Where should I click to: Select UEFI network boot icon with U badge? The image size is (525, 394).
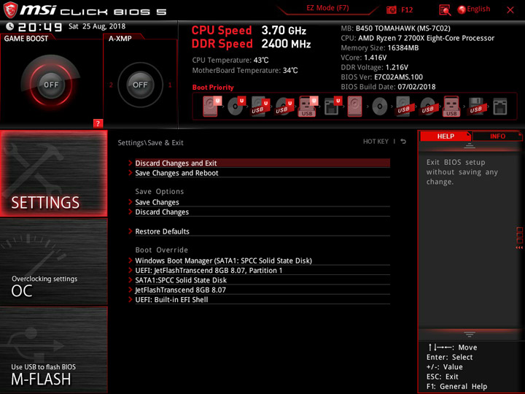coord(332,107)
